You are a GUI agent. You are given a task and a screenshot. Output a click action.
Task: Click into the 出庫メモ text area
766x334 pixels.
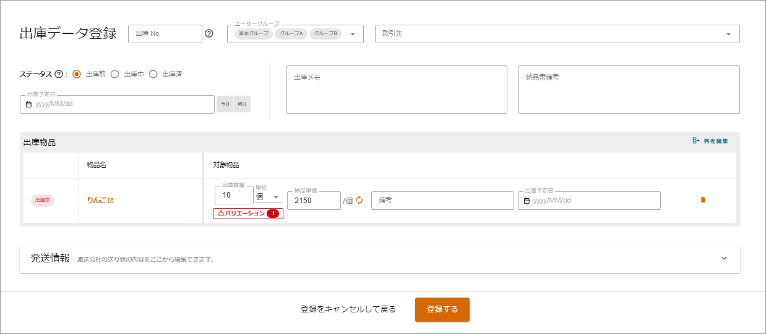[397, 90]
